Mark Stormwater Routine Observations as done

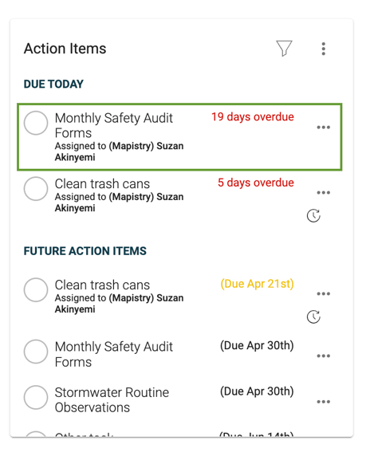pos(36,397)
